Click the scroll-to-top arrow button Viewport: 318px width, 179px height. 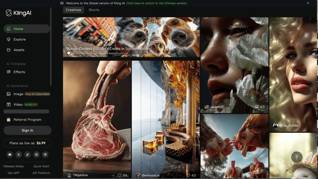[297, 157]
